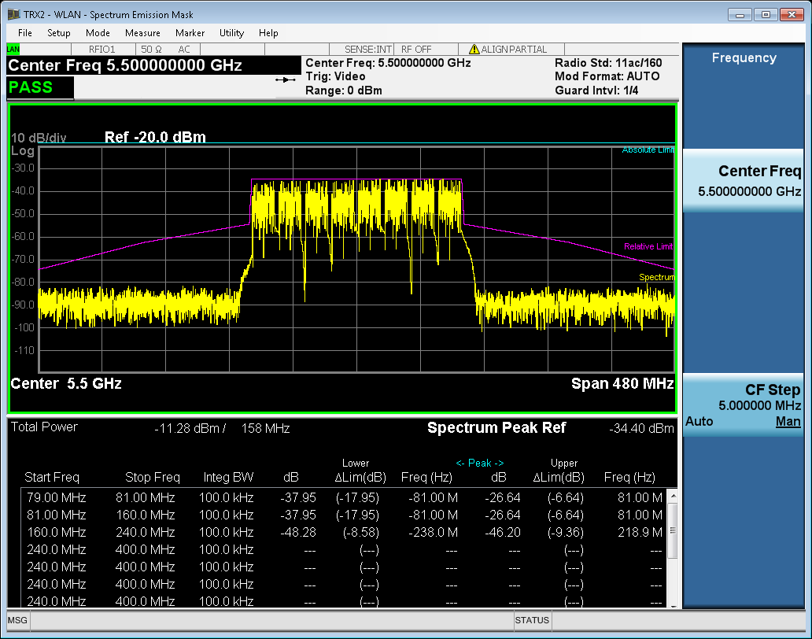Image resolution: width=812 pixels, height=639 pixels.
Task: Click the 50 Ω impedance indicator
Action: tap(152, 48)
